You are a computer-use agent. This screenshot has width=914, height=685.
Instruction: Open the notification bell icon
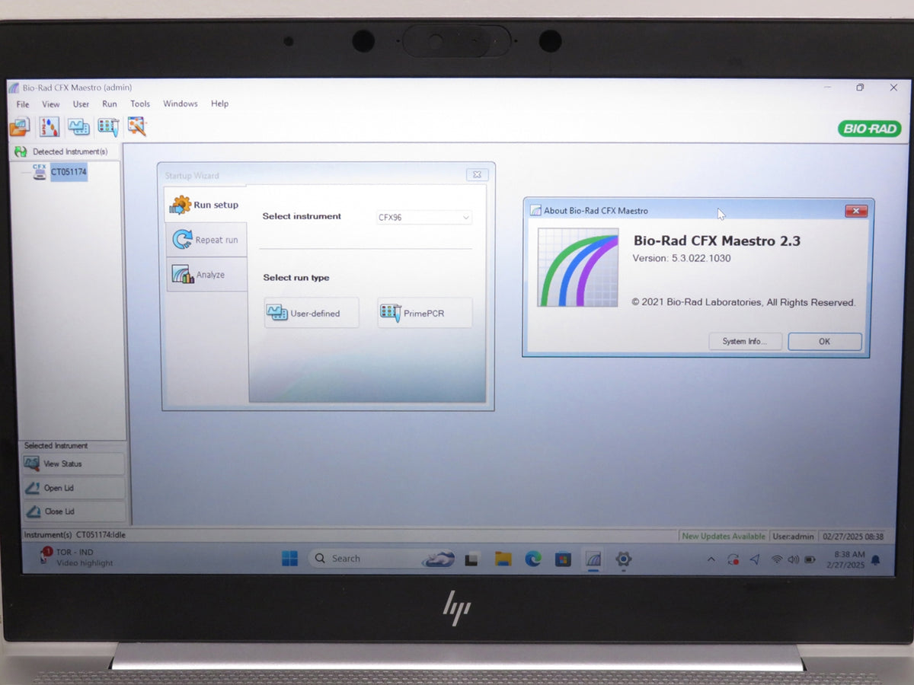pyautogui.click(x=875, y=560)
